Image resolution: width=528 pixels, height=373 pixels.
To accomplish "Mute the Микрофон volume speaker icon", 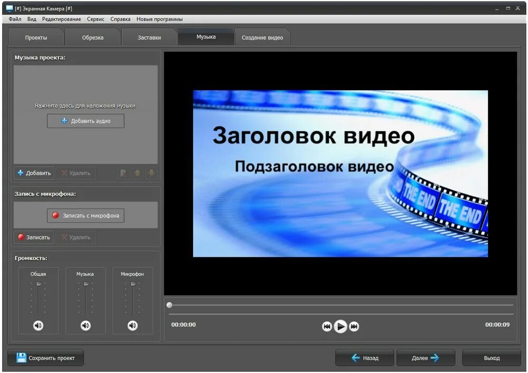I will [133, 326].
